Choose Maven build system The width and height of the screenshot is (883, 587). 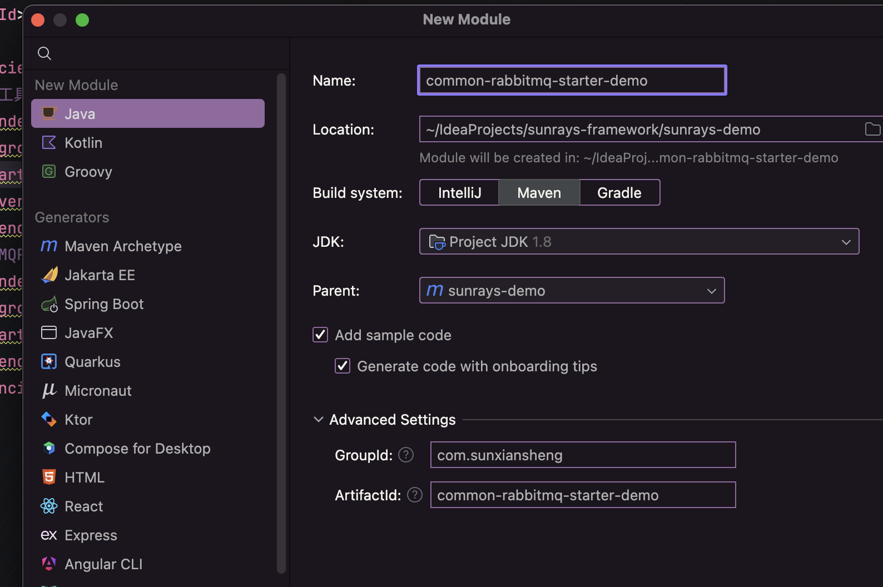click(x=539, y=192)
